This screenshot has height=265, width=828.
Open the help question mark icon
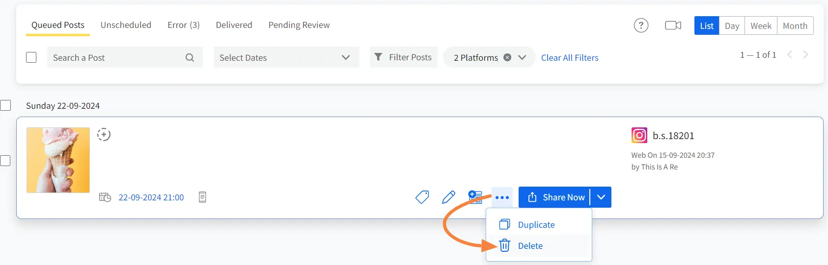(641, 25)
